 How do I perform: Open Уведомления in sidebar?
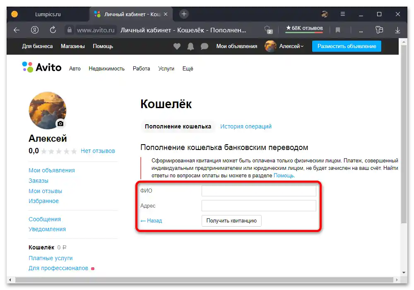tap(47, 229)
